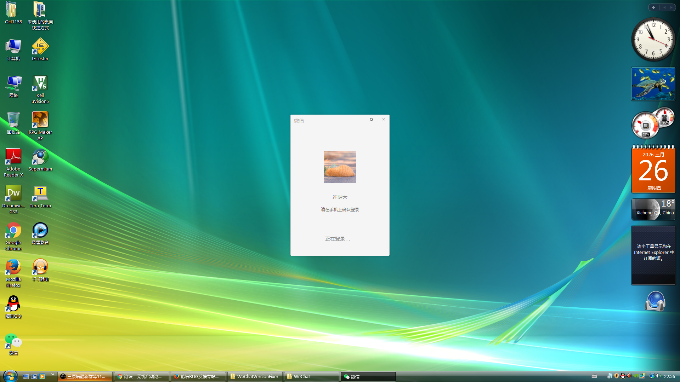Open the calendar gadget showing 26
Screen dimensions: 680x382
click(x=653, y=170)
